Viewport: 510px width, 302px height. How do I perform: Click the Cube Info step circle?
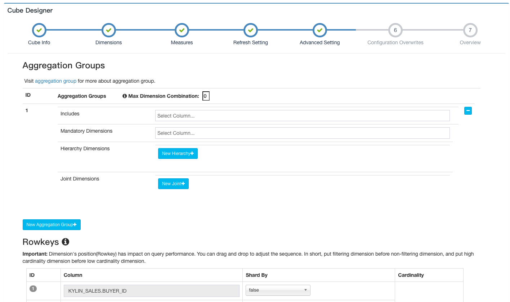click(x=39, y=30)
